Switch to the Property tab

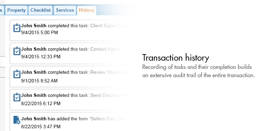(x=16, y=10)
